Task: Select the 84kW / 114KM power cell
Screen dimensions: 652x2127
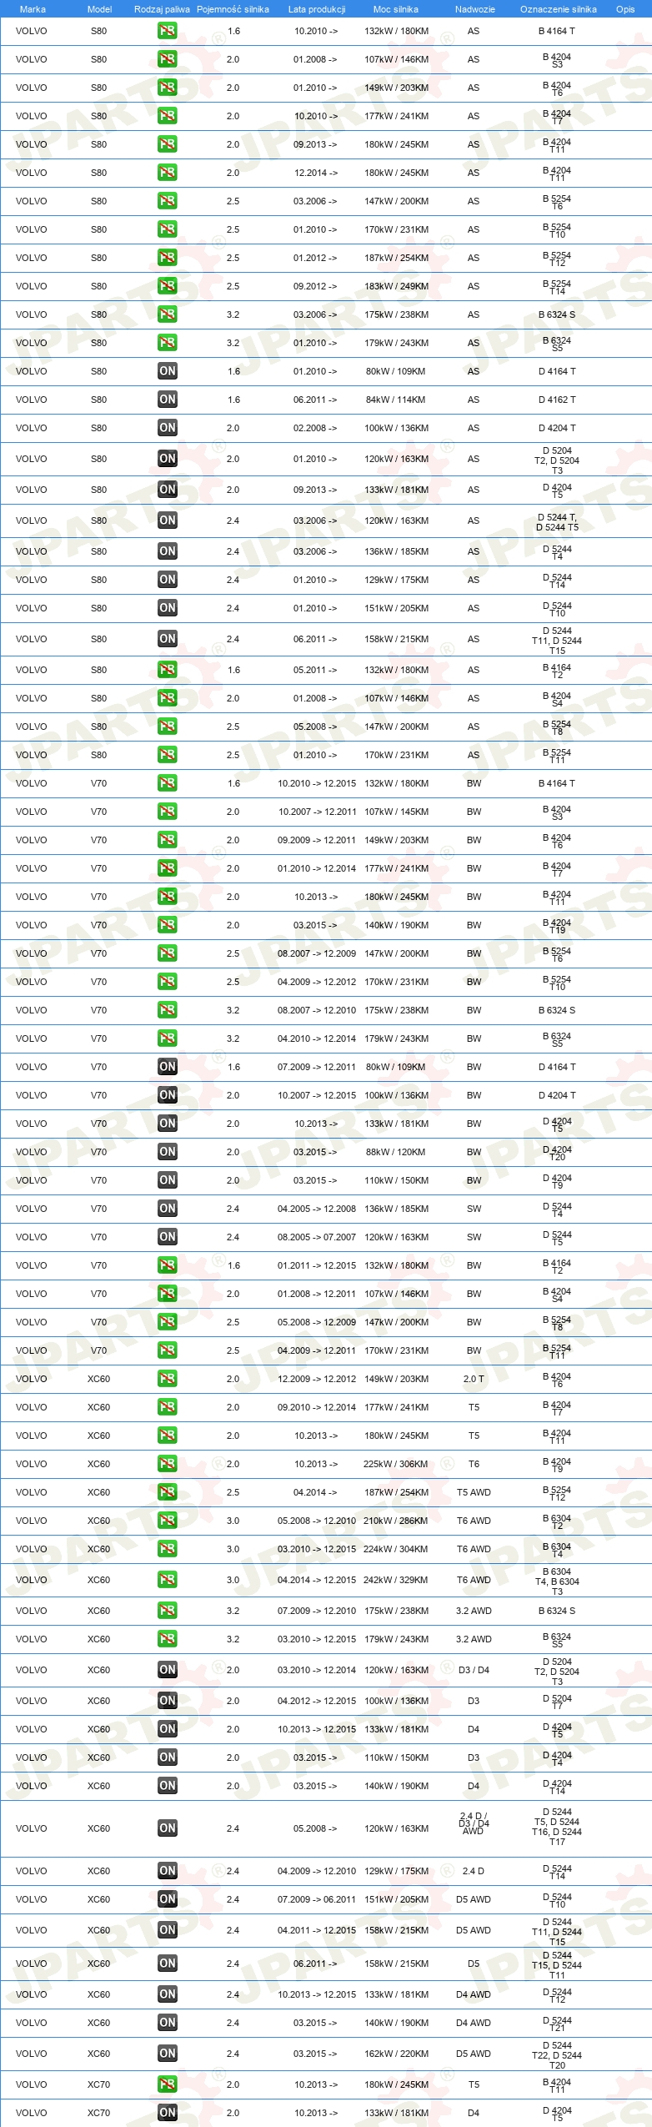Action: click(x=396, y=400)
